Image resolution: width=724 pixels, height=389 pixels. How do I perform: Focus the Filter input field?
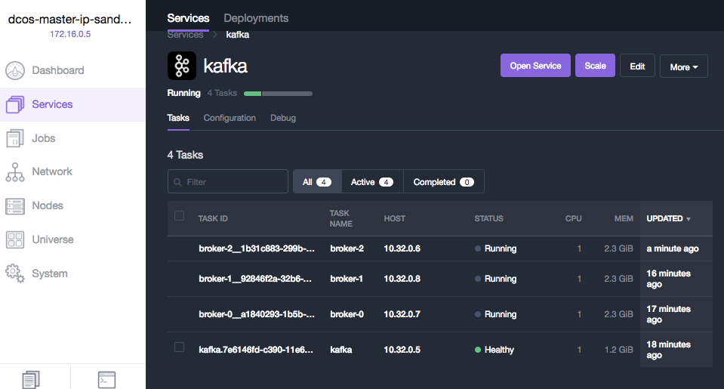pos(228,181)
